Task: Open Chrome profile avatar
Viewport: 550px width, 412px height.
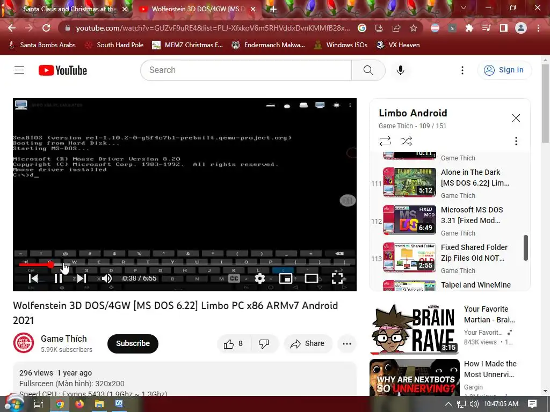Action: [521, 28]
